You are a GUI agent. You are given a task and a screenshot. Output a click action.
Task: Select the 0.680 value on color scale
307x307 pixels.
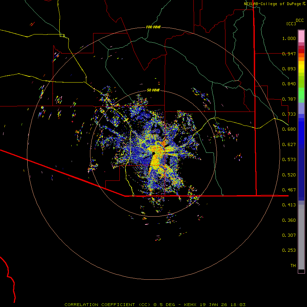click(289, 129)
